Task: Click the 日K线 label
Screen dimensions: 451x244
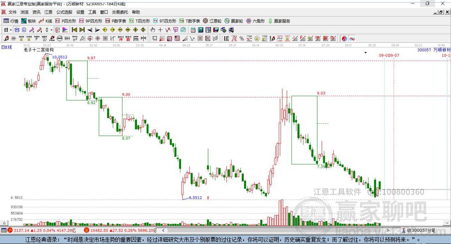Action: tap(7, 47)
